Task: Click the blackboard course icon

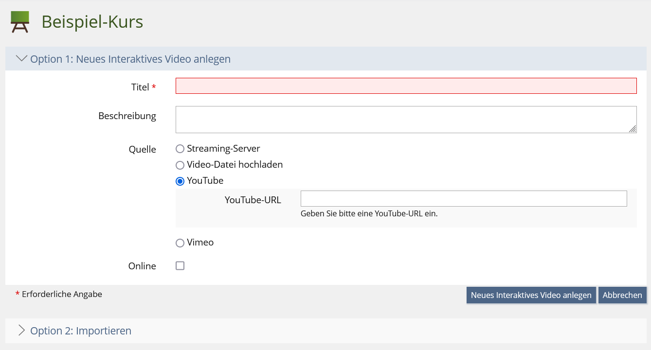Action: pyautogui.click(x=20, y=22)
